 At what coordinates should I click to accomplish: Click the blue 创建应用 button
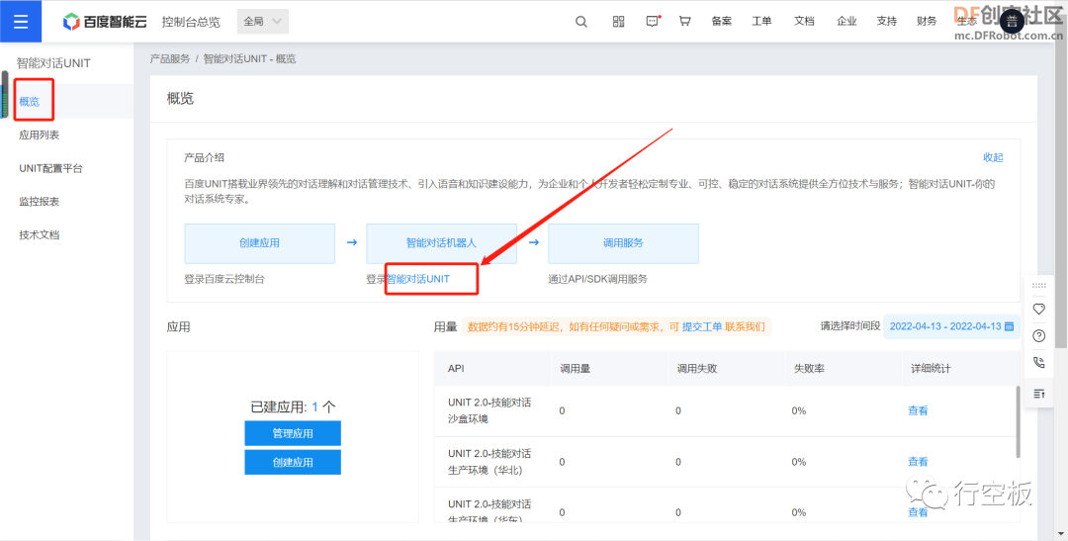[x=293, y=462]
